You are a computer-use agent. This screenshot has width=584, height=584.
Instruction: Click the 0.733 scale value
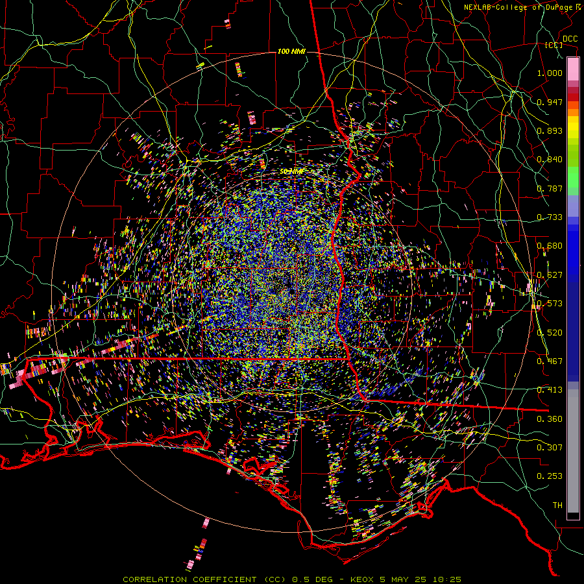coord(550,217)
